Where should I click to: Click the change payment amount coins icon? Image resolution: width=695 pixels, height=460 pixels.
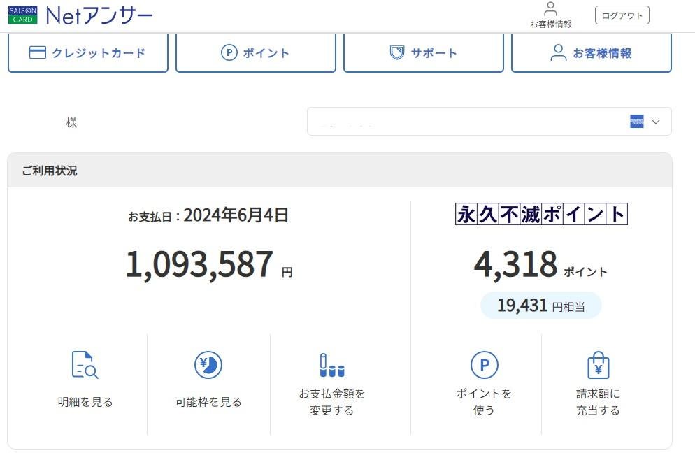(331, 365)
